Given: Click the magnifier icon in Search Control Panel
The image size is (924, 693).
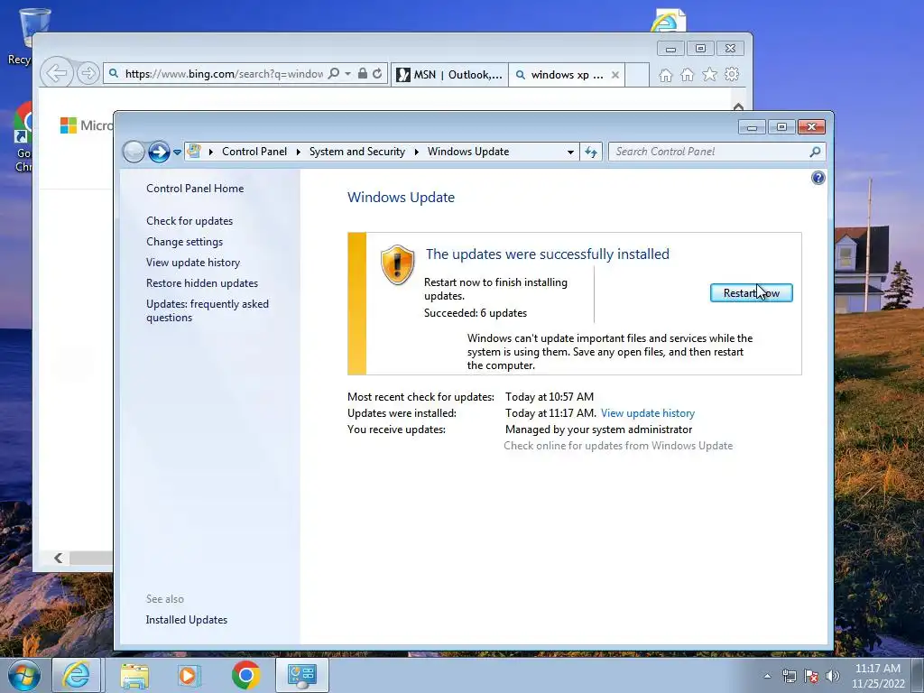Looking at the screenshot, I should click(815, 152).
